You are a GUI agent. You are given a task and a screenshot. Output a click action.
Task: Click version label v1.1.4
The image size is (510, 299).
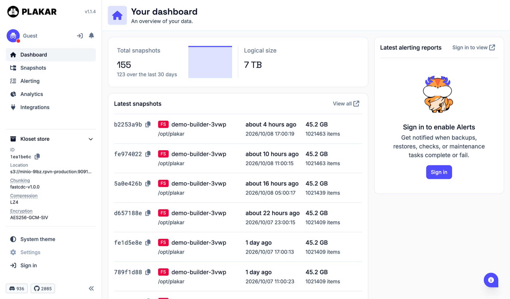pos(90,12)
